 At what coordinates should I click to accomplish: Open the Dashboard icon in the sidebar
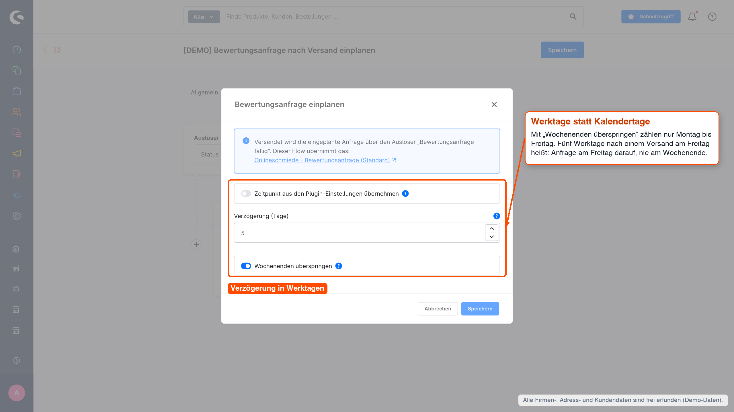point(17,50)
